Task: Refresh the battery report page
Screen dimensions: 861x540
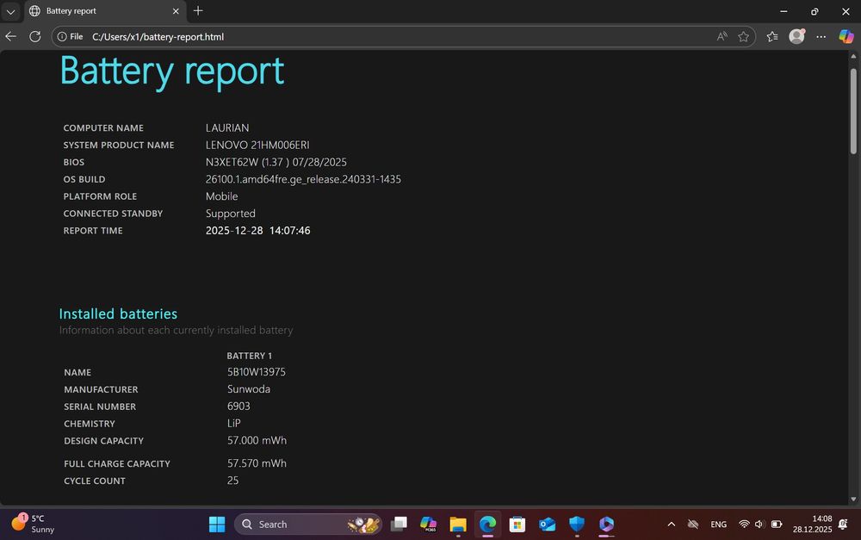Action: (35, 37)
